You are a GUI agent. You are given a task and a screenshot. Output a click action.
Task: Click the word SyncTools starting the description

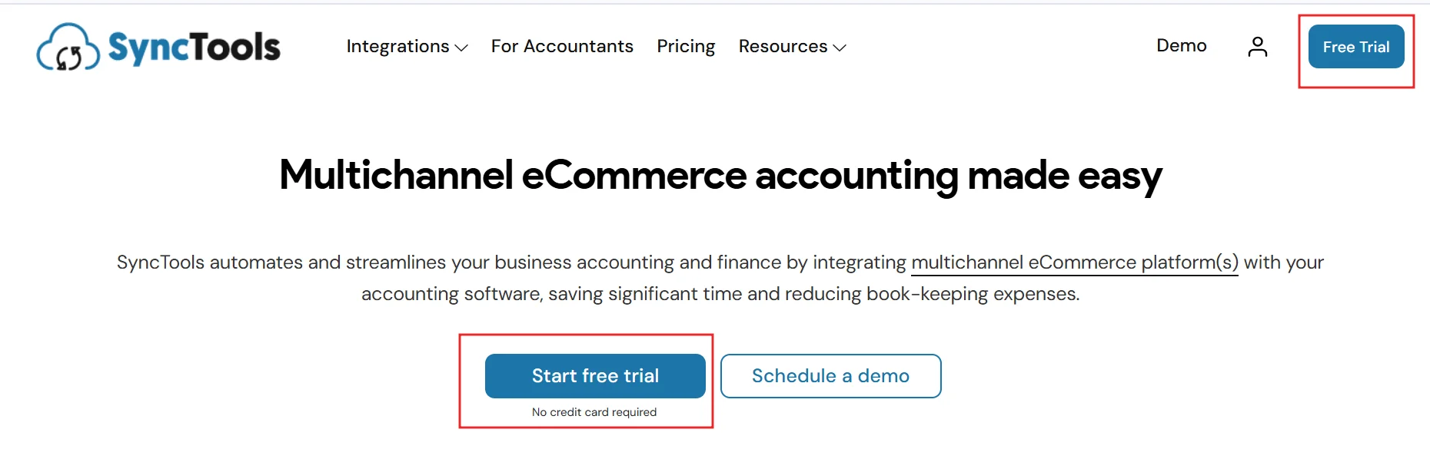tap(160, 262)
